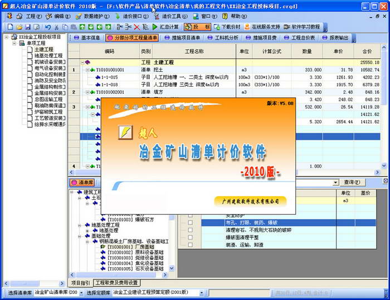390x300 pixels.
Task: Click the red X delete icon
Action: pos(137,27)
